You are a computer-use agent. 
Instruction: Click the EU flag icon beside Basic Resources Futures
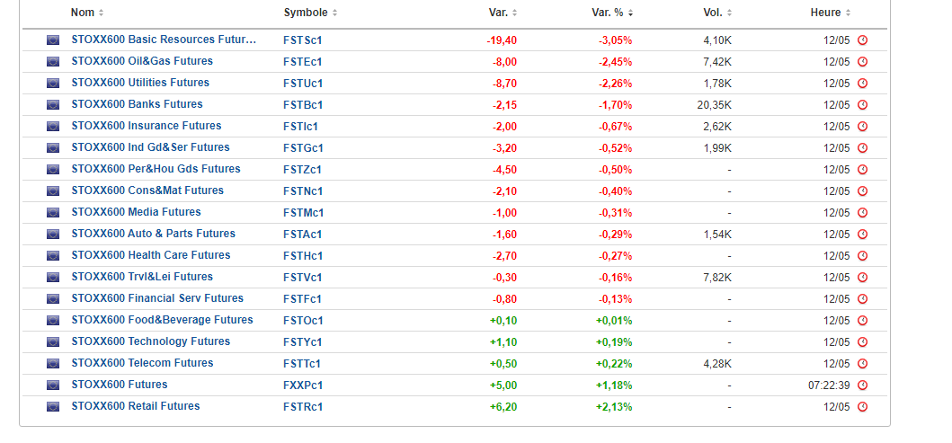53,40
